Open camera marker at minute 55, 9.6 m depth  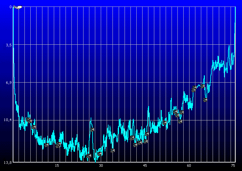click(175, 112)
